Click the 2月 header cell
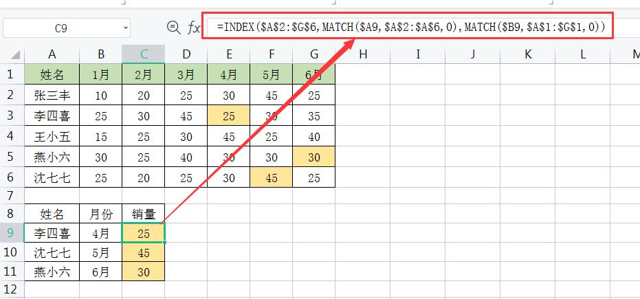 [x=143, y=74]
